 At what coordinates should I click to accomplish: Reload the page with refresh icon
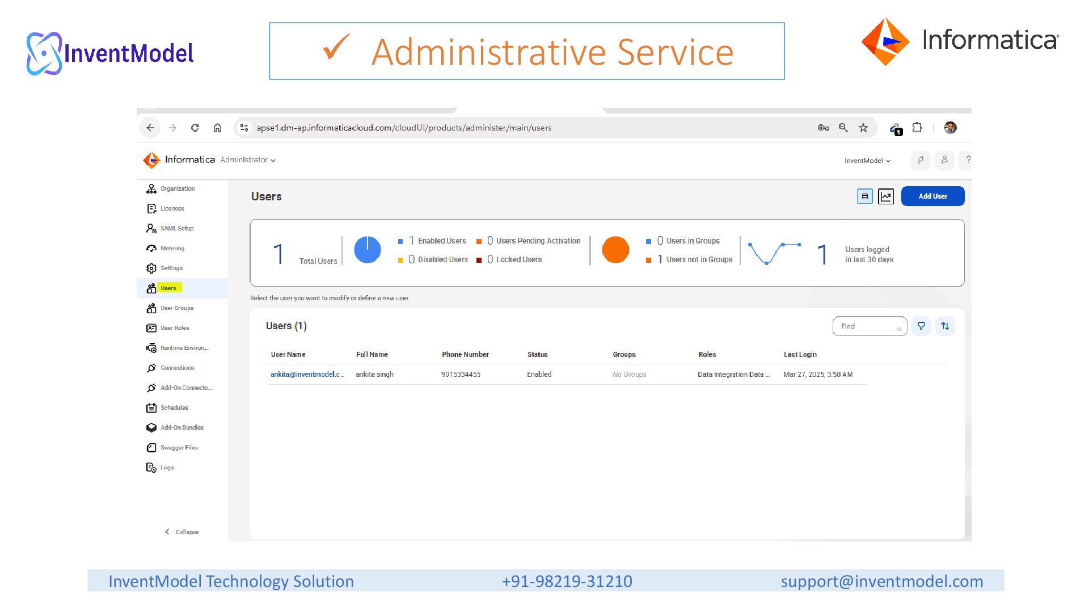pos(195,128)
